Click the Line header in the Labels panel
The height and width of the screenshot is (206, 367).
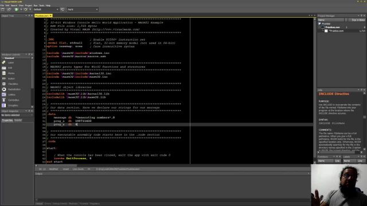pyautogui.click(x=361, y=161)
